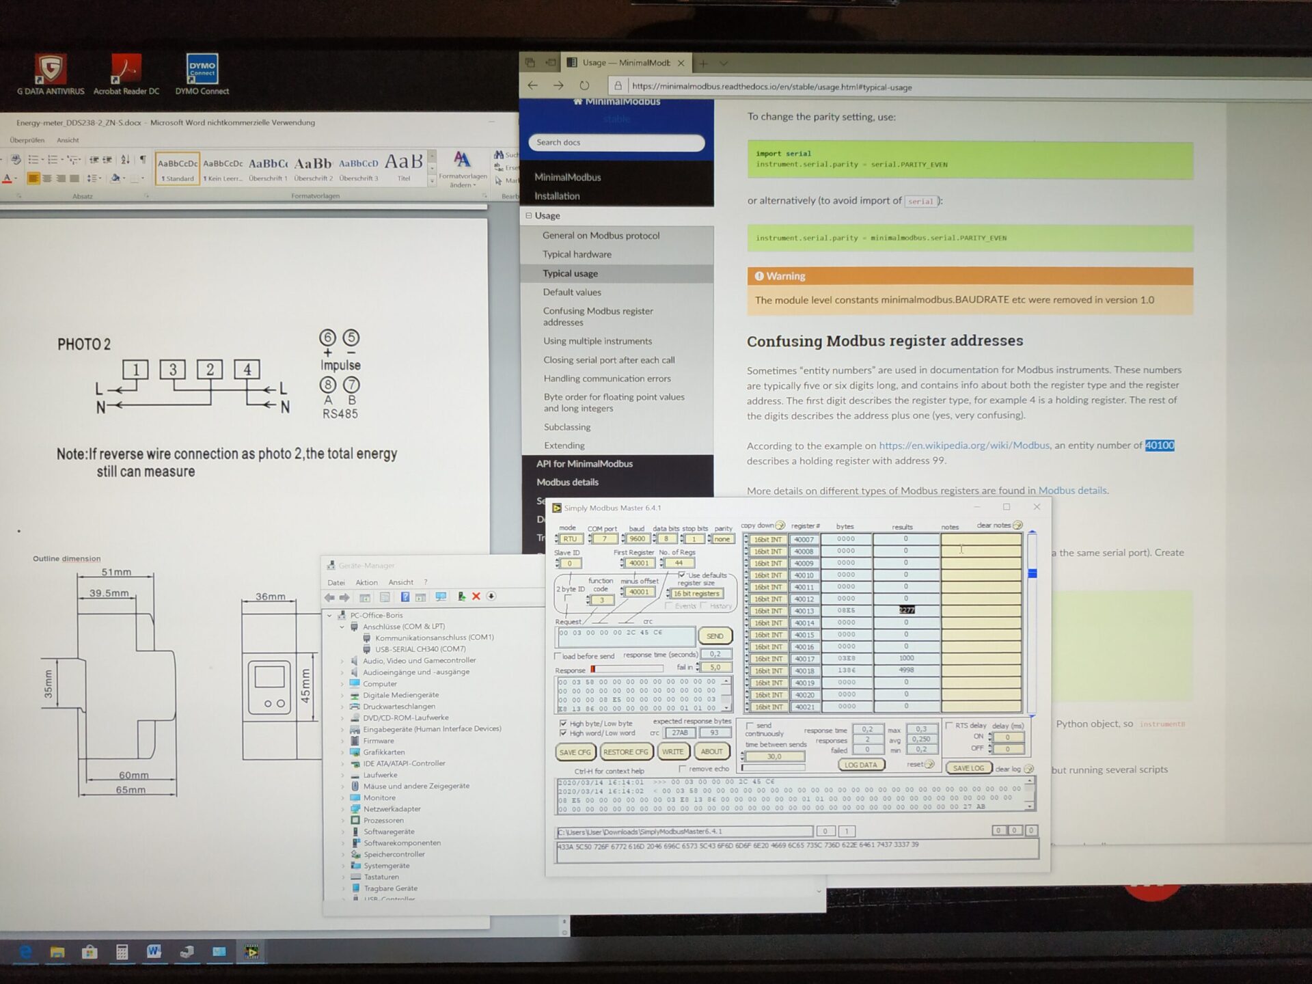Click the copy down round icon
Screen dimensions: 1312x984
[780, 525]
